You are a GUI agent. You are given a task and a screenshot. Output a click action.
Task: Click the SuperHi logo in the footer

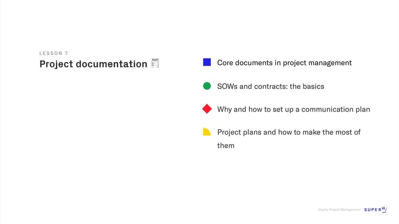(x=375, y=210)
